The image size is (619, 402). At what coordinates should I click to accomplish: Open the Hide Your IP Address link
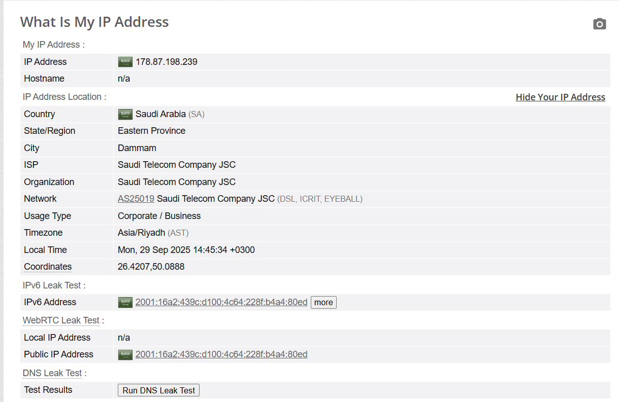[x=560, y=97]
